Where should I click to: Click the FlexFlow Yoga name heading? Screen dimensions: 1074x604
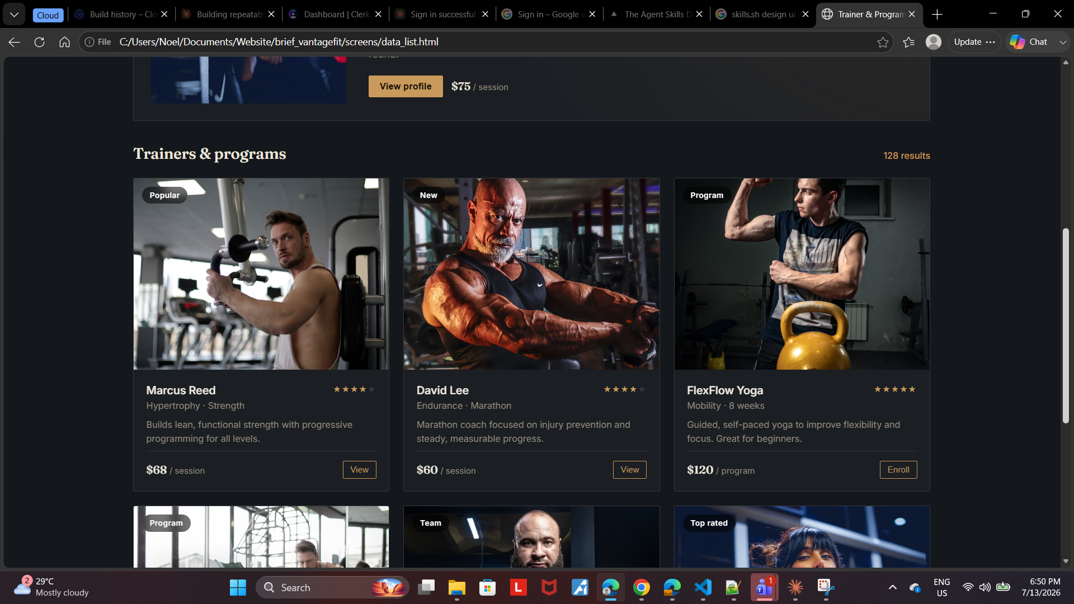725,390
